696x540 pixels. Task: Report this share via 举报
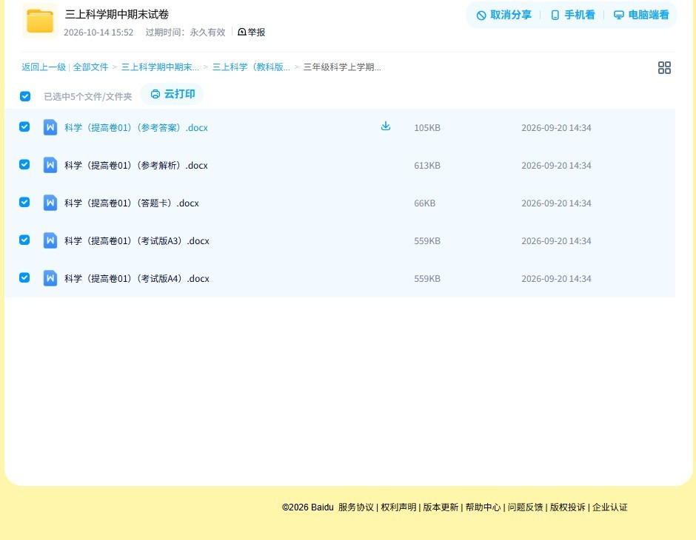click(252, 33)
